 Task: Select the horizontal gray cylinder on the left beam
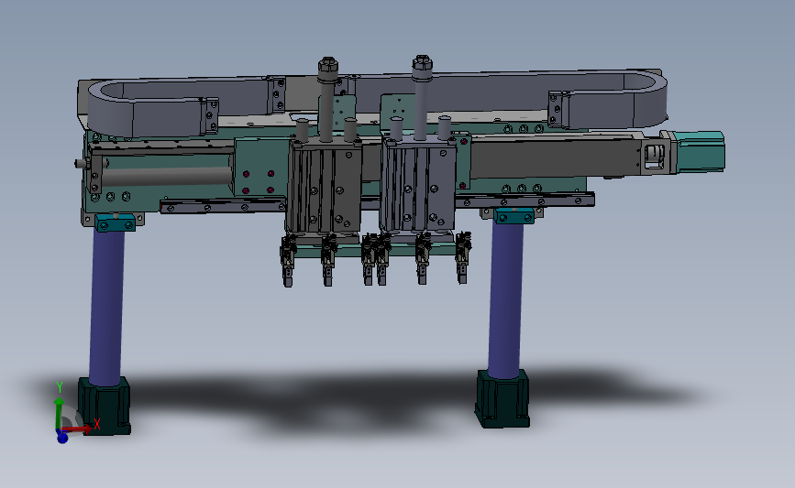tap(167, 174)
